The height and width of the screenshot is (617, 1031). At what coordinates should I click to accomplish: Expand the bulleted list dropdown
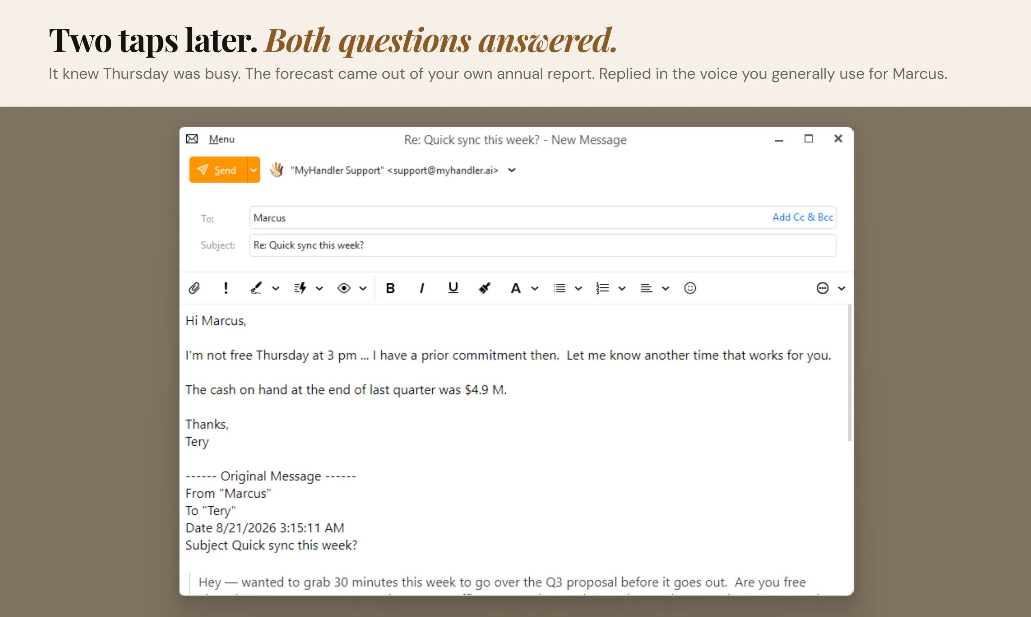coord(578,288)
